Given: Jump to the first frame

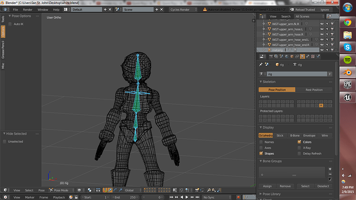Looking at the screenshot, I should click(171, 197).
